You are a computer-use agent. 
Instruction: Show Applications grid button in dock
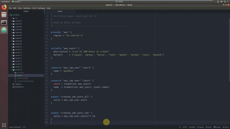click(4, 125)
